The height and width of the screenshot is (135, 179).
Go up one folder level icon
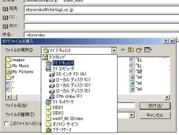click(131, 50)
